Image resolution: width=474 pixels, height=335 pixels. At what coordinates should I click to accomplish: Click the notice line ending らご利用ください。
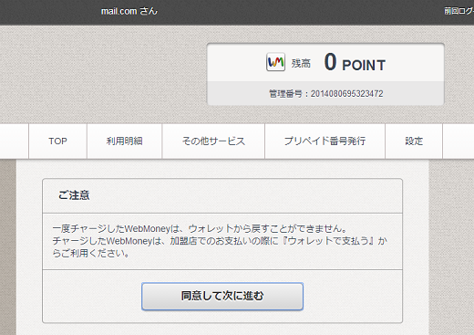[91, 253]
